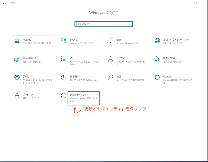Click 'アカウント、メール、同期、職場、家族' description

pos(131,63)
